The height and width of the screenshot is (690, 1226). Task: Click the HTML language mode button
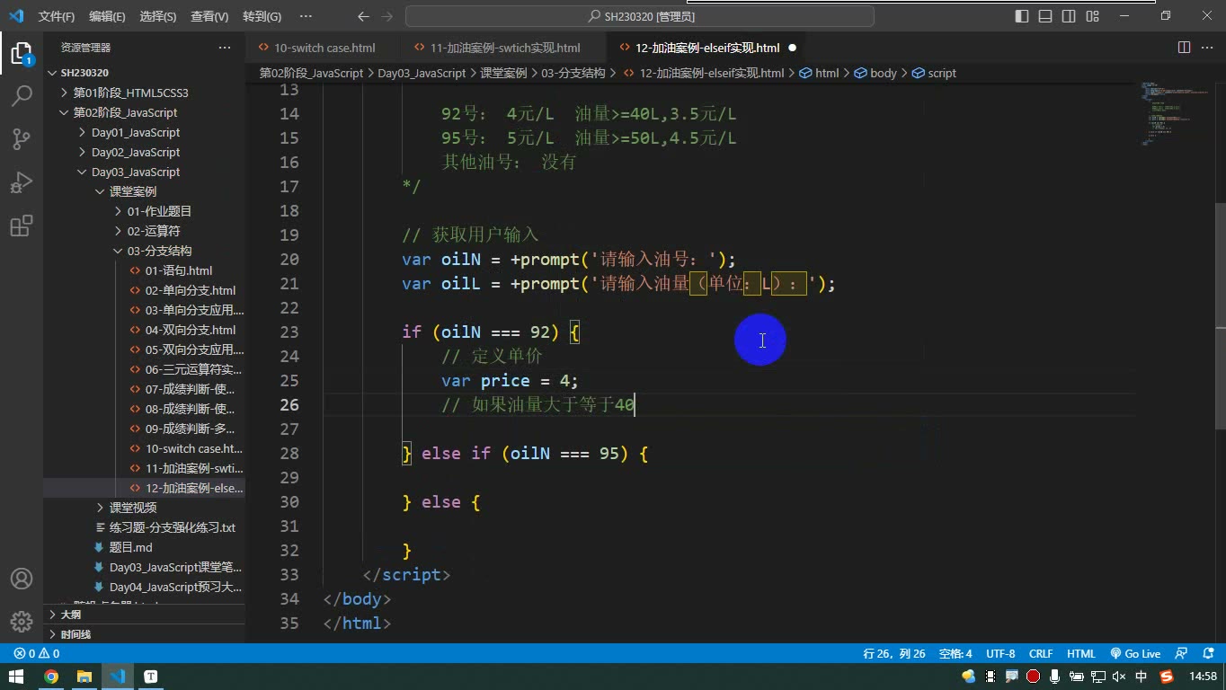point(1080,654)
